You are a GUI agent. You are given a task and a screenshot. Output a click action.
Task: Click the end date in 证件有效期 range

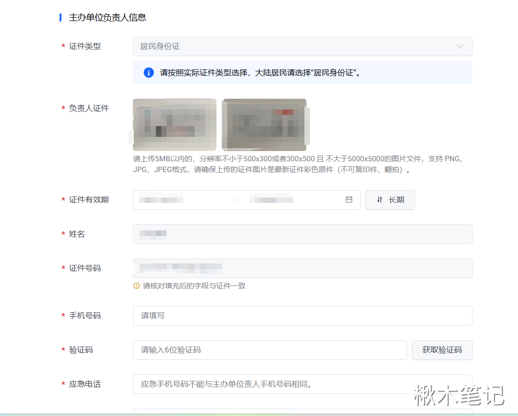271,200
